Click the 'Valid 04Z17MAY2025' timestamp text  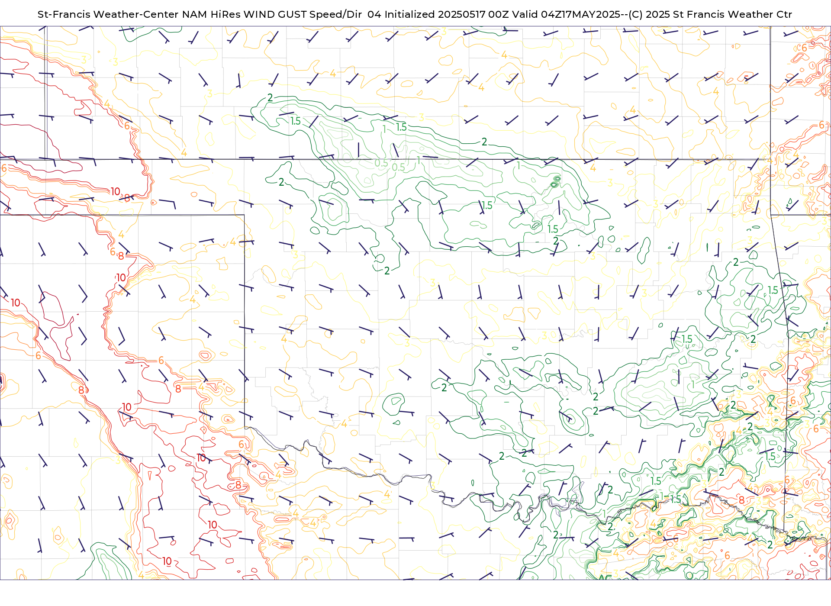coord(566,14)
